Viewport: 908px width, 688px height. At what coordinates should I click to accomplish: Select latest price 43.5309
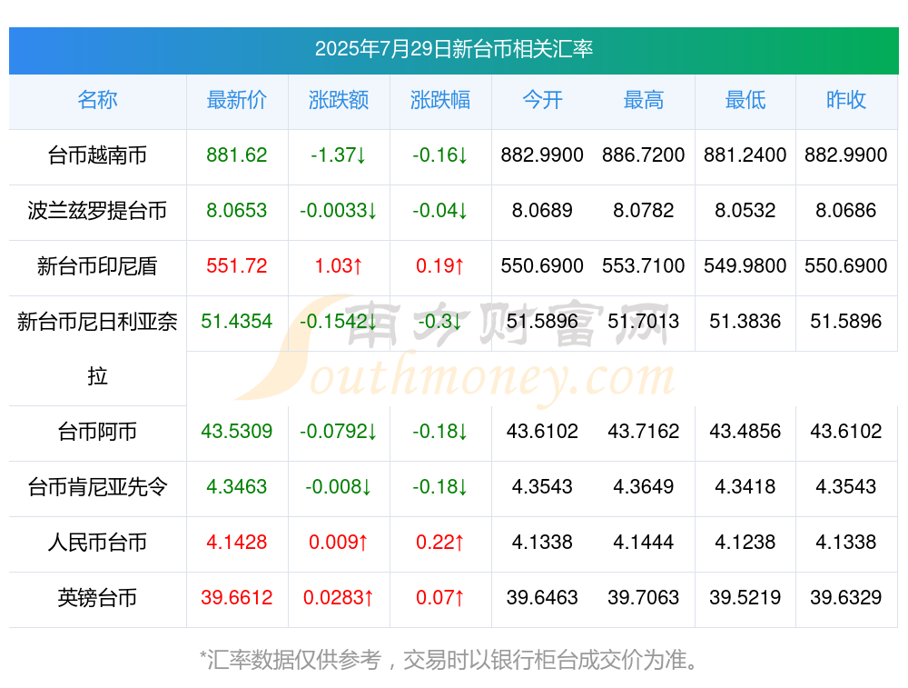coord(237,431)
